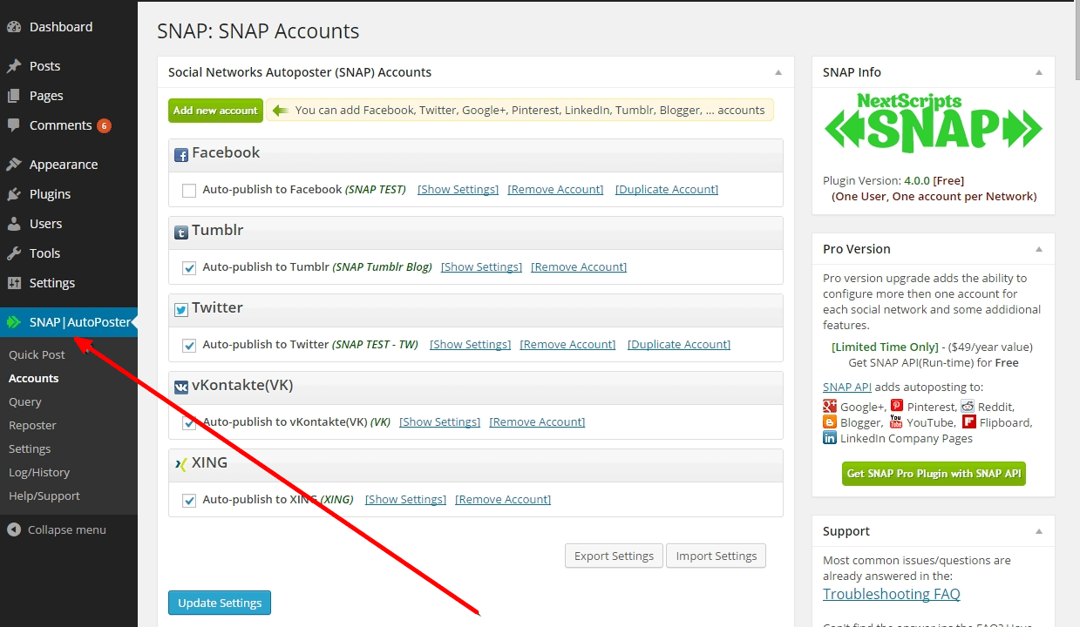Screen dimensions: 1080x627
Task: Remove the Tumblr account
Action: pyautogui.click(x=579, y=266)
